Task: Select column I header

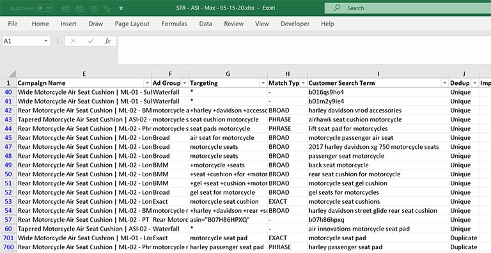Action: pyautogui.click(x=378, y=74)
